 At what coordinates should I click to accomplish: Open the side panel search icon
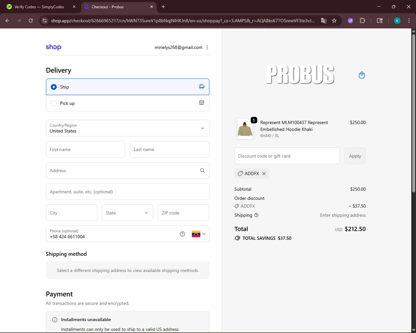pyautogui.click(x=380, y=21)
